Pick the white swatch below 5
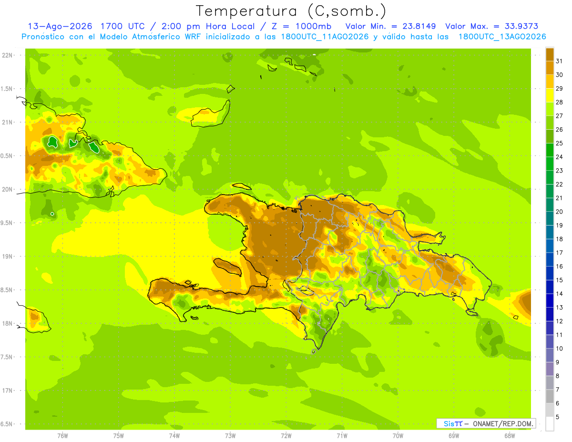Screen dimensions: 572x442 (550, 423)
